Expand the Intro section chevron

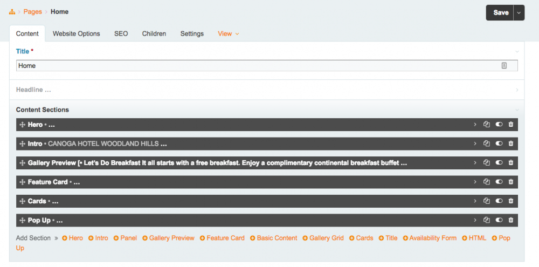point(475,143)
